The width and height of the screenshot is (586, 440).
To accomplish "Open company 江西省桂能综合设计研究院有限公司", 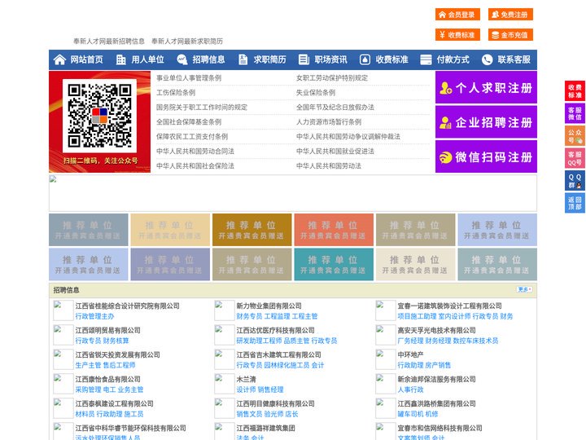I will (x=128, y=306).
